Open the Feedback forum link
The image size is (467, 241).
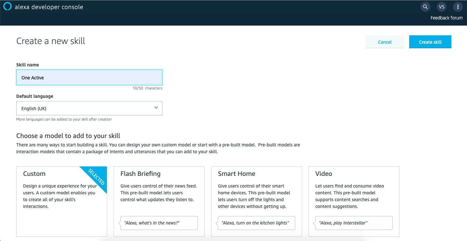[447, 18]
